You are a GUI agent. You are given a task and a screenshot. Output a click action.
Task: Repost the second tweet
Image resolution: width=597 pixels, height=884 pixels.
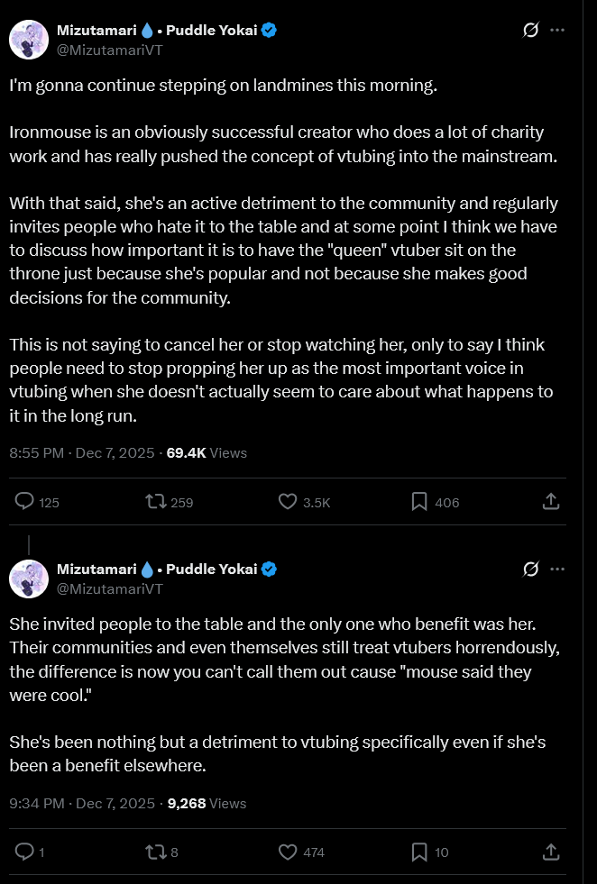pos(155,852)
